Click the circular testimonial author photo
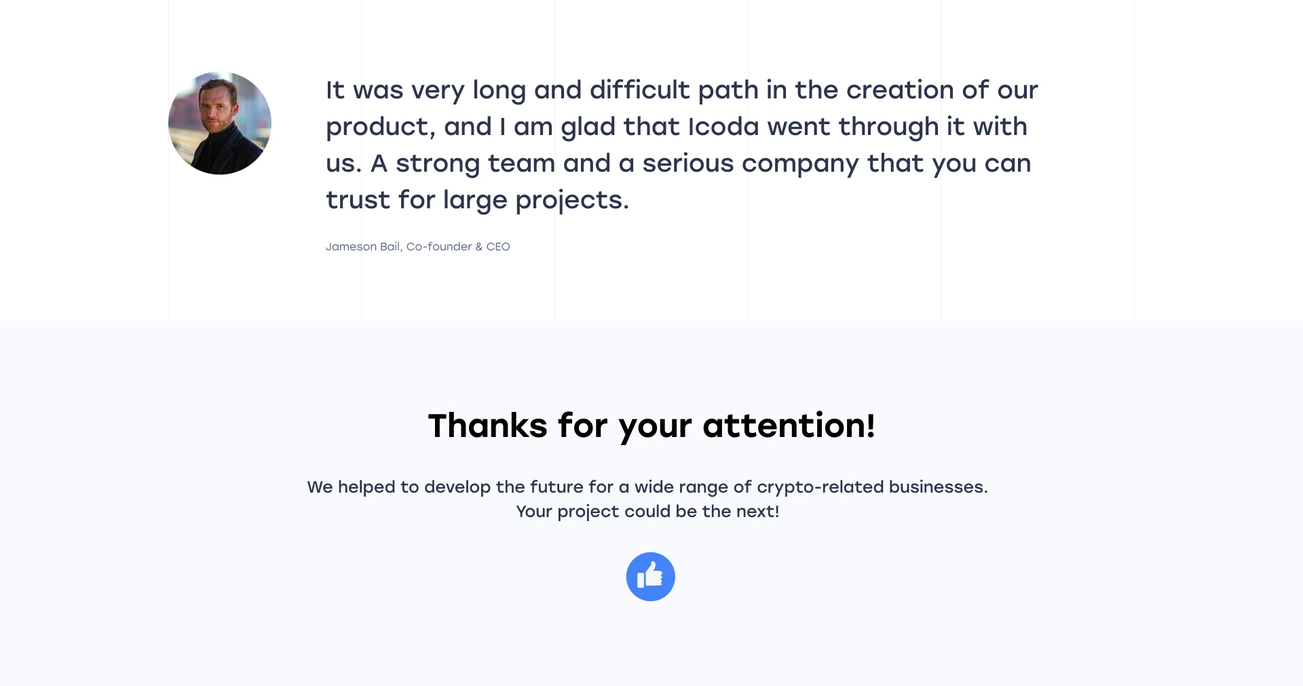Screen dimensions: 1303x686 click(x=220, y=123)
